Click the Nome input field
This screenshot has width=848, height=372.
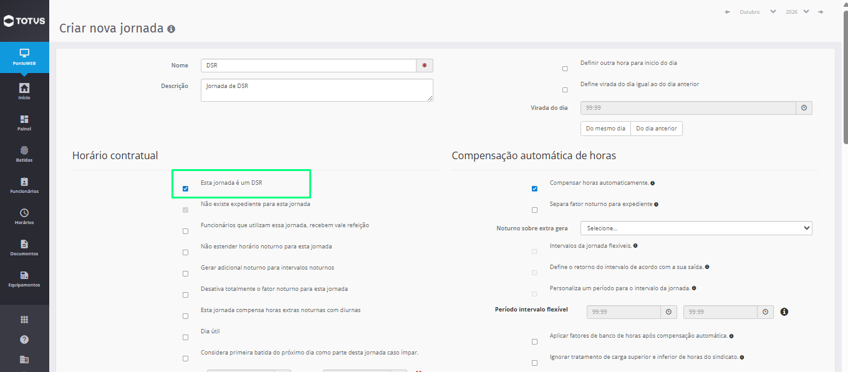[309, 66]
